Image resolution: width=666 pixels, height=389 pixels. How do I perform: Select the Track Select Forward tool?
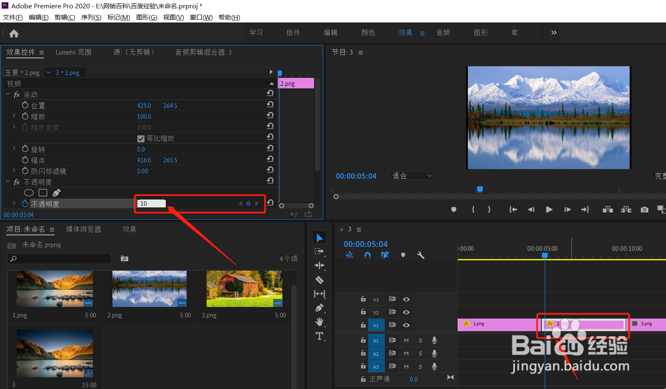pyautogui.click(x=319, y=252)
